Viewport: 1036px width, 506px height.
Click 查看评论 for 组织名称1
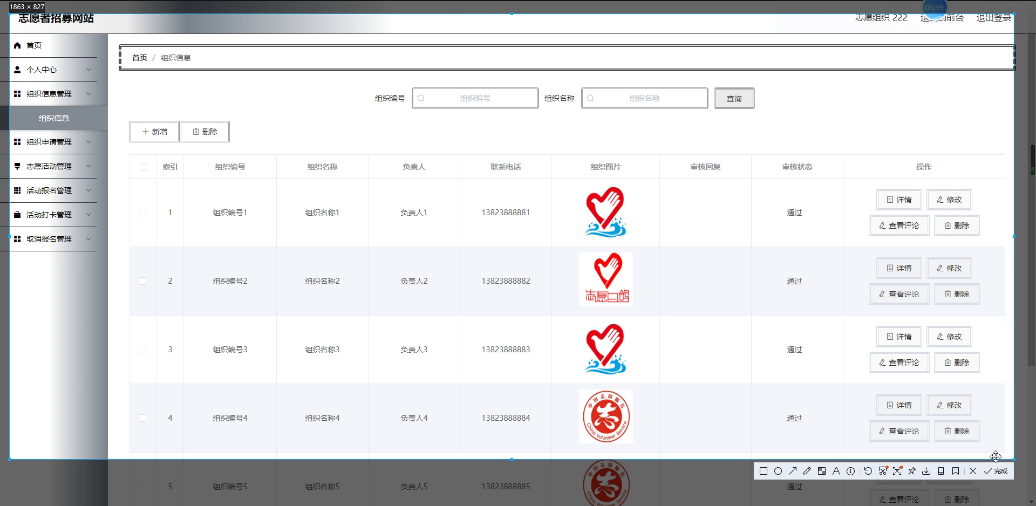pyautogui.click(x=899, y=225)
